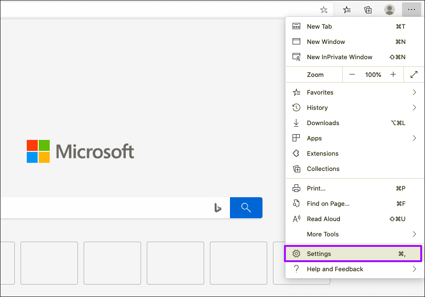Enter full screen via the arrows icon
The width and height of the screenshot is (425, 297).
click(414, 74)
